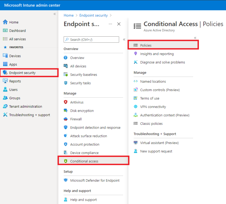226x204 pixels.
Task: Navigate to Home via the breadcrumb
Action: pyautogui.click(x=68, y=15)
